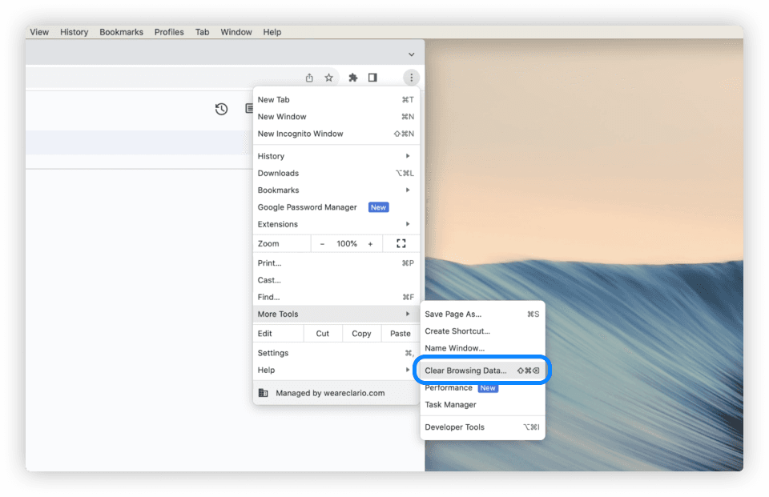
Task: Click the Copy button in the Edit row
Action: (x=361, y=333)
